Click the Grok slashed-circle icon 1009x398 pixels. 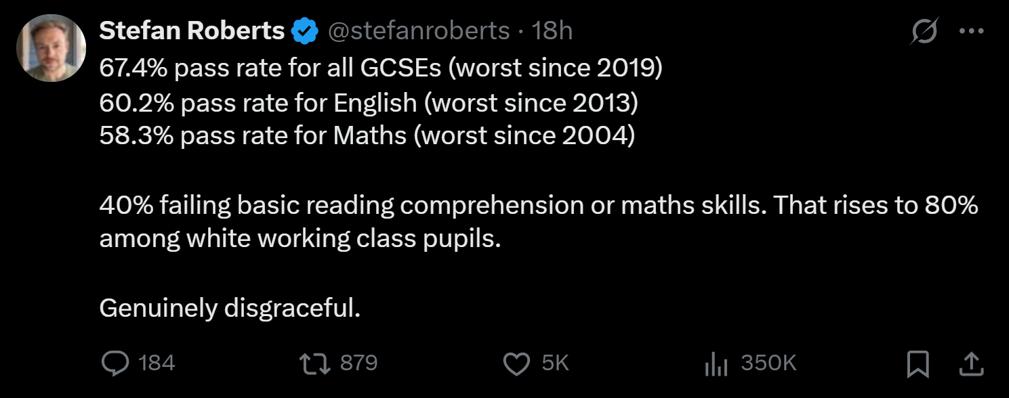pyautogui.click(x=925, y=31)
